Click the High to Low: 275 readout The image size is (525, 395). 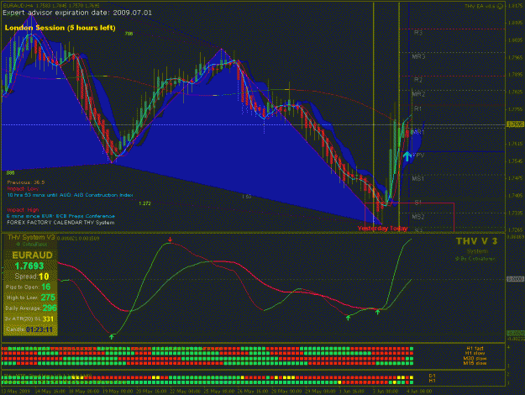click(30, 298)
